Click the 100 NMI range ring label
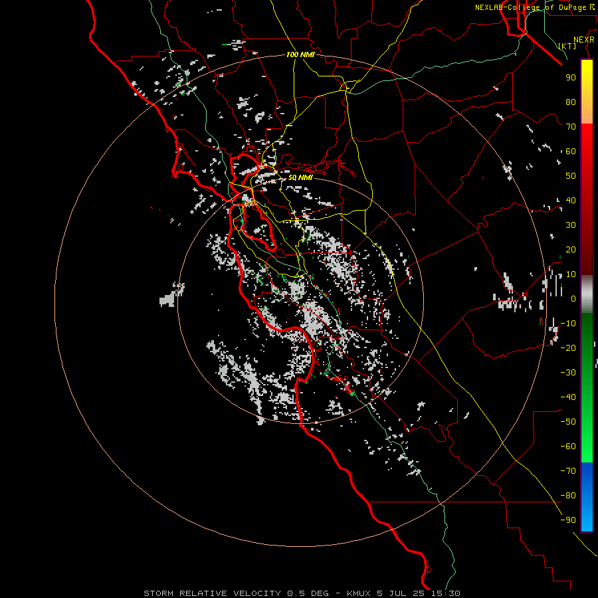Screen dimensions: 598x598 (x=300, y=55)
